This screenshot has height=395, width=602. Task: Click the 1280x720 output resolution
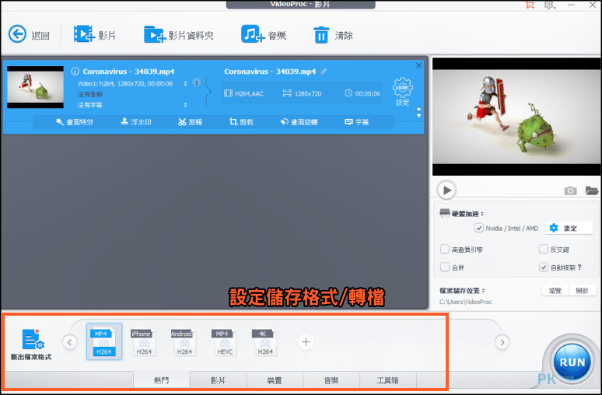302,93
